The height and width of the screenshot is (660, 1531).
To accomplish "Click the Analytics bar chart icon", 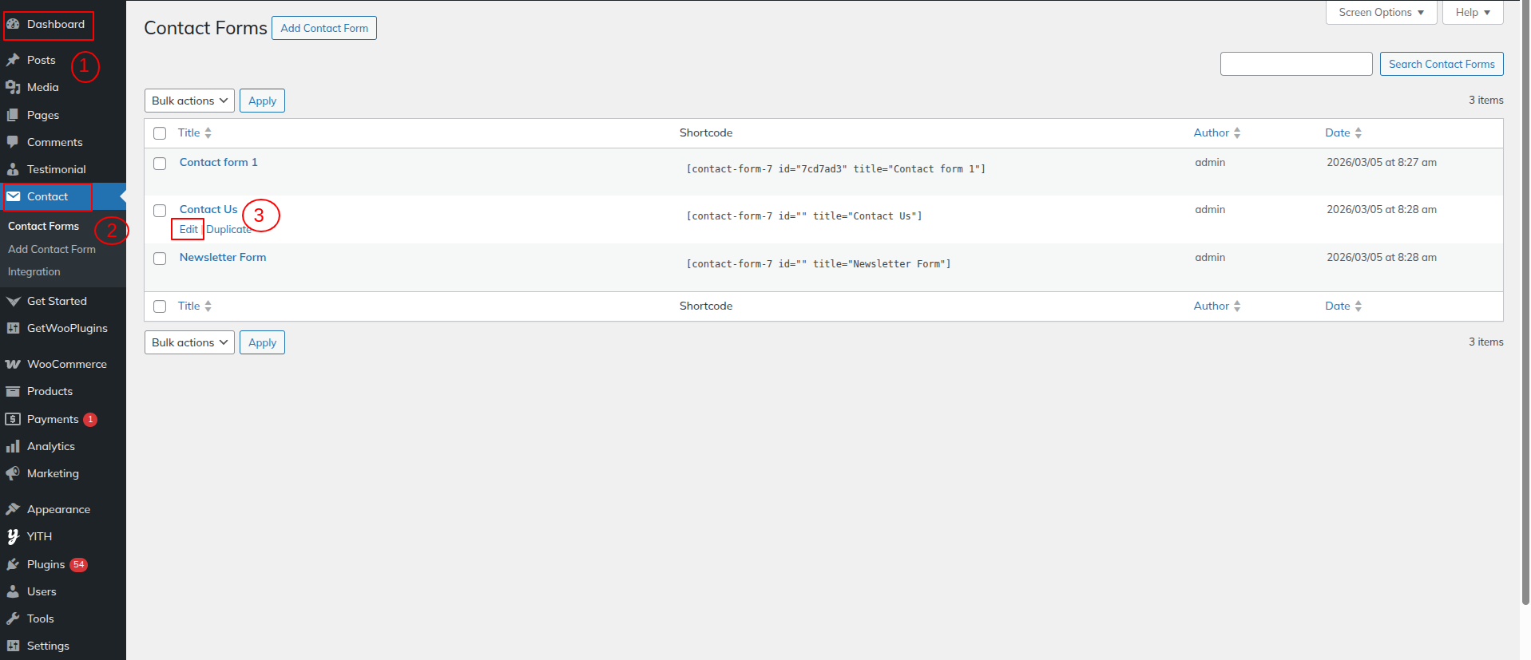I will coord(13,446).
